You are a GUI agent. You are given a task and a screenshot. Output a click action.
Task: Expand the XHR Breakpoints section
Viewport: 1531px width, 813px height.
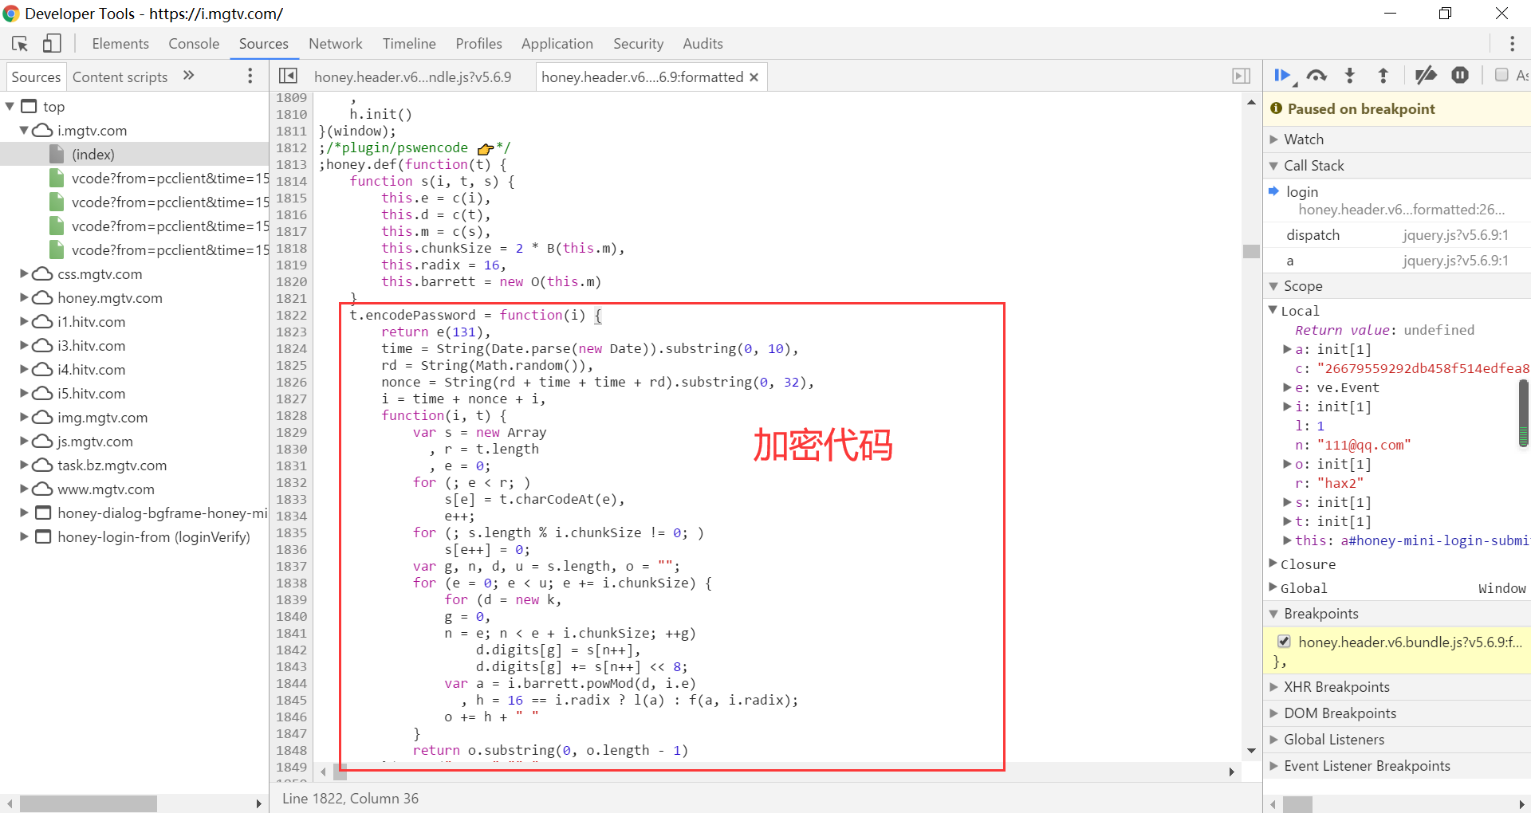pyautogui.click(x=1273, y=687)
